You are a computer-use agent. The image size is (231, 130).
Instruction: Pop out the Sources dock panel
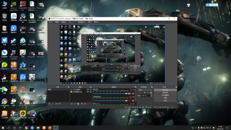click(x=91, y=87)
